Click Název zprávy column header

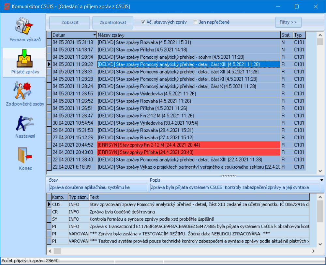pos(188,35)
